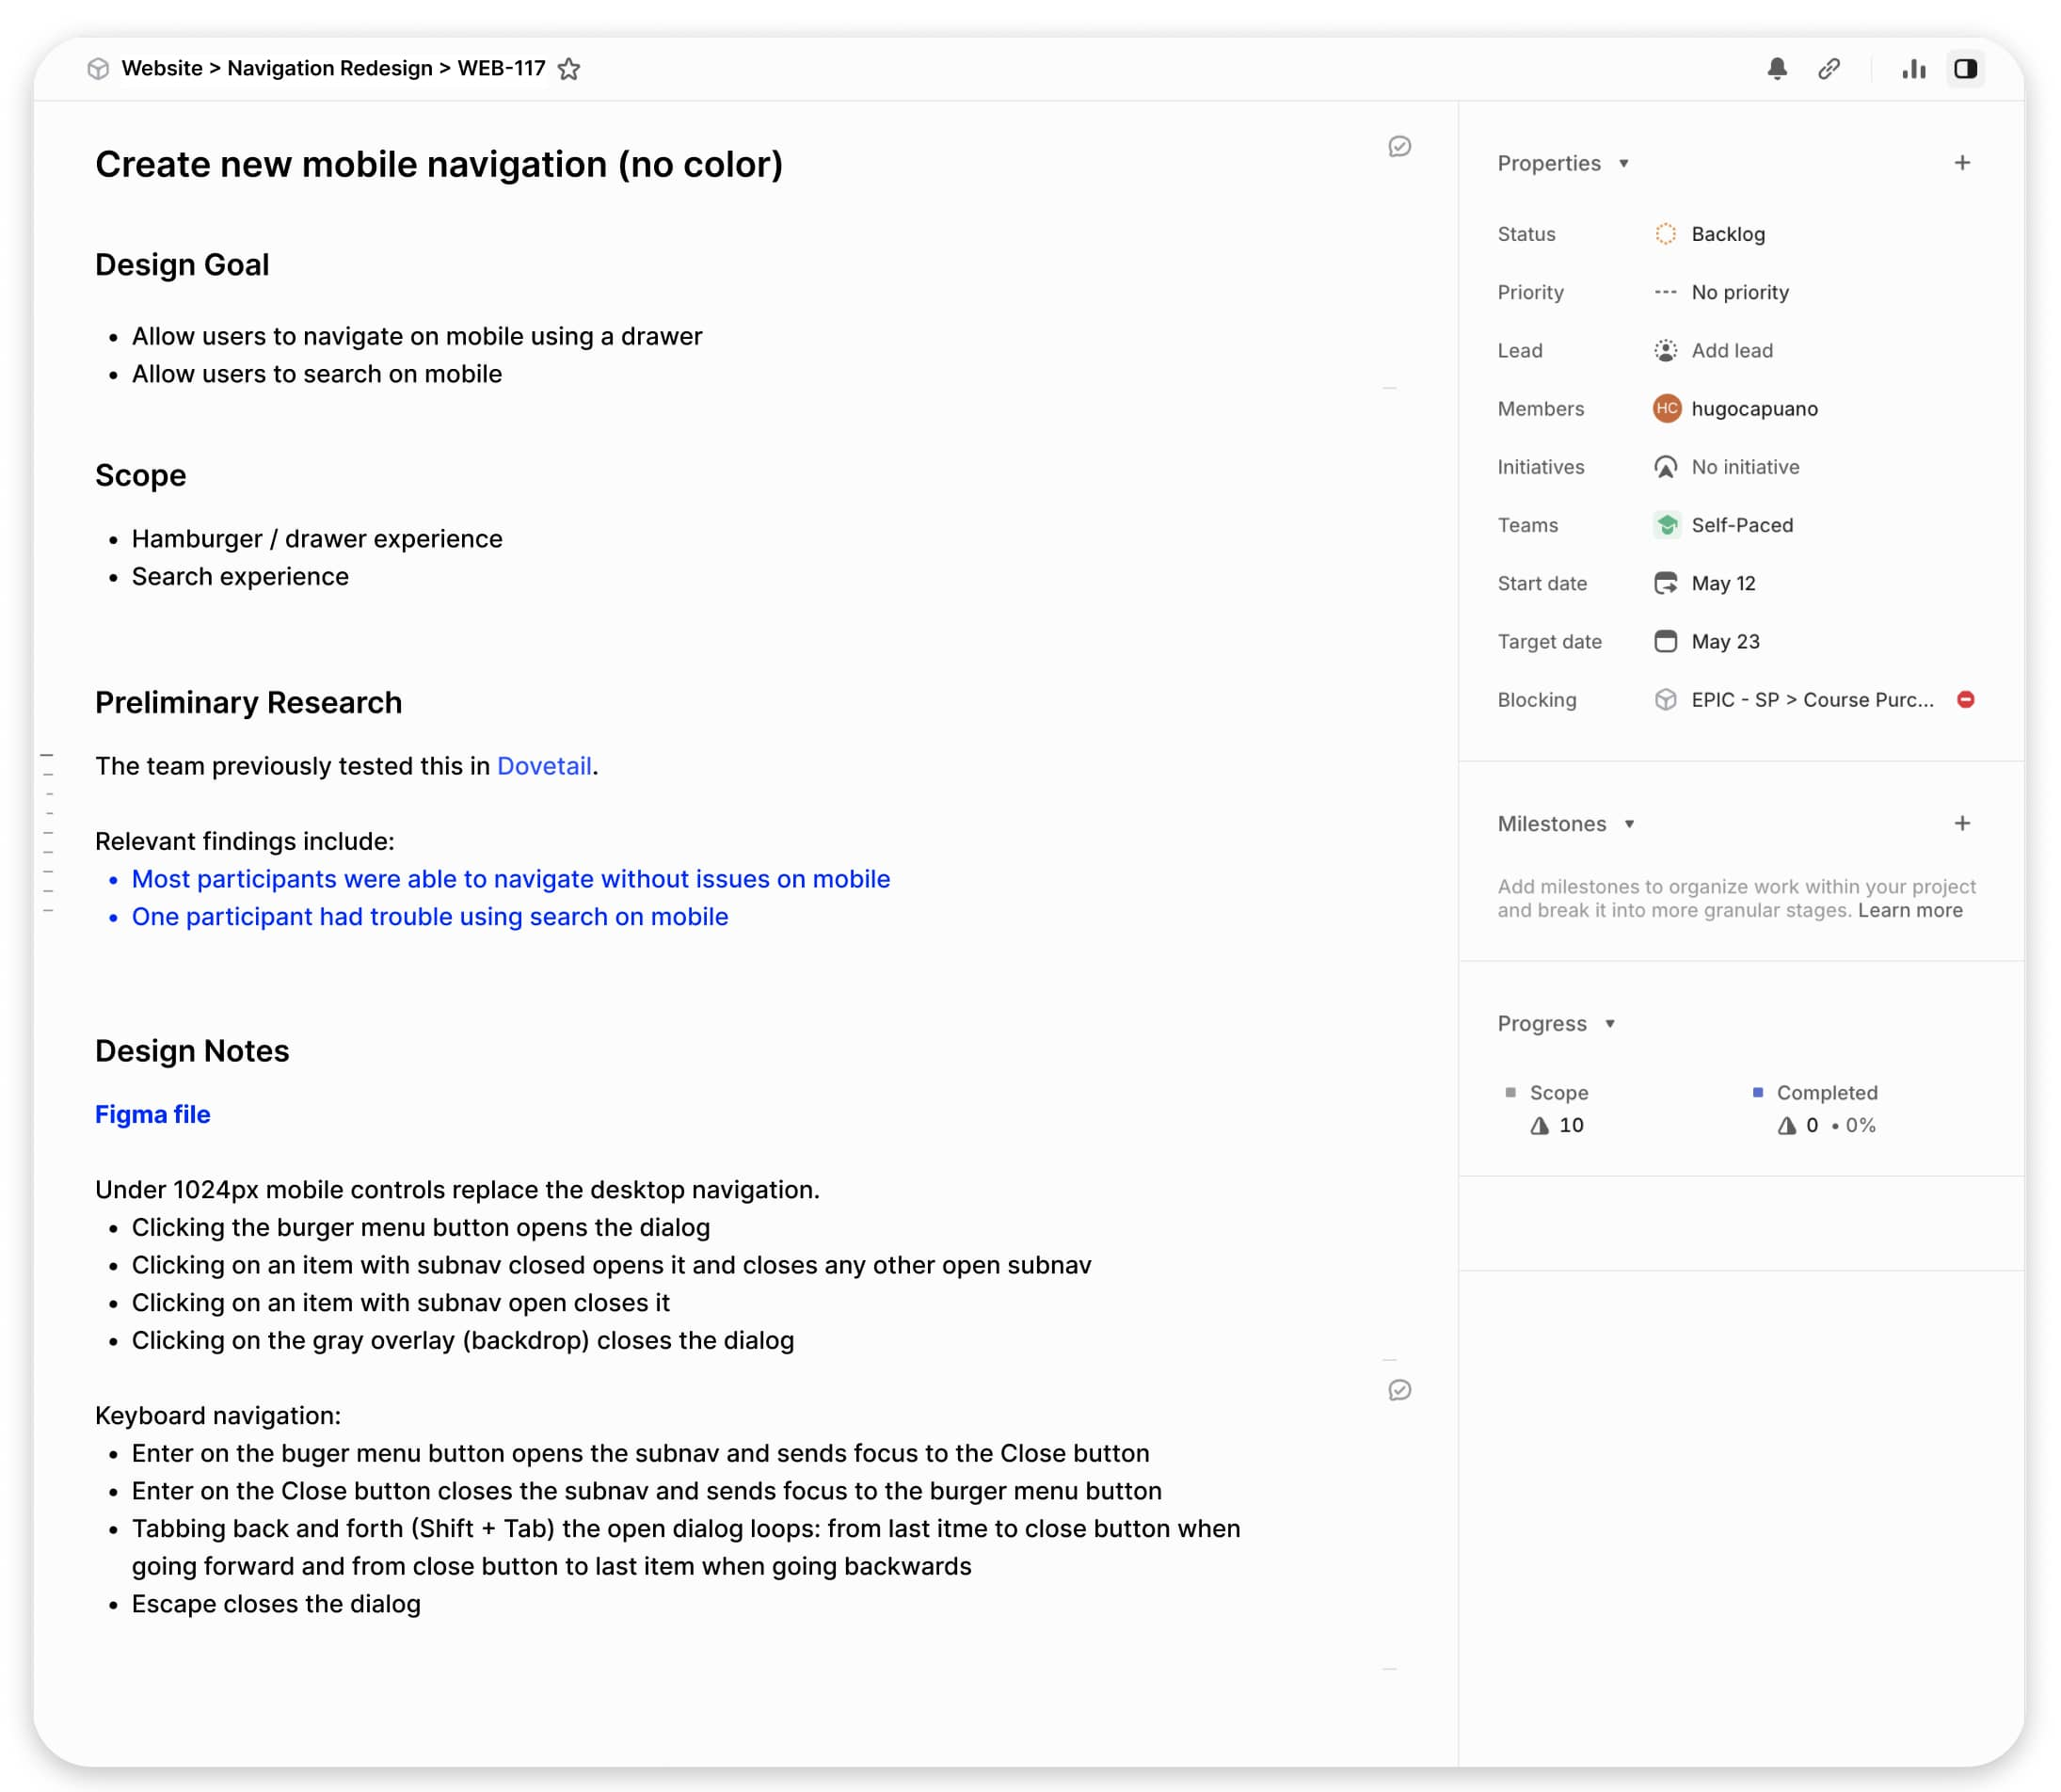Toggle the right sidebar panel
2061x1792 pixels.
(1966, 68)
